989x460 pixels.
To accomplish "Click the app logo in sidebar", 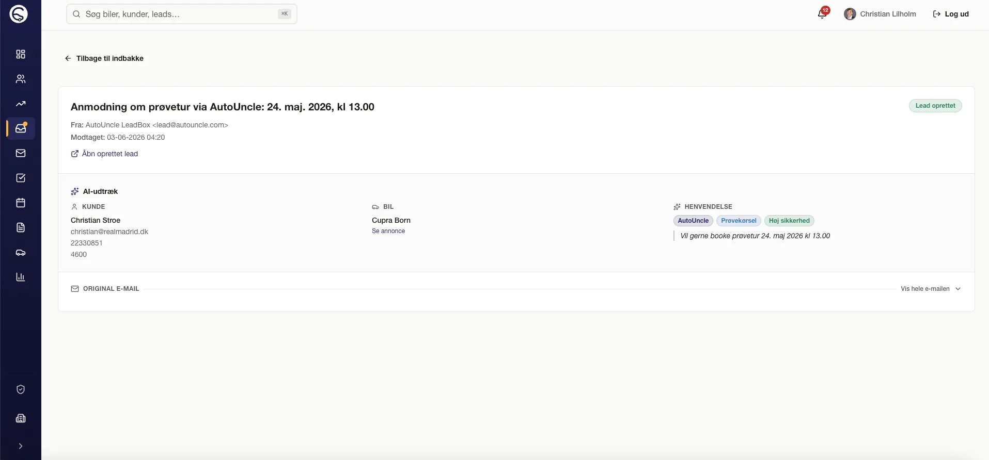I will 19,14.
